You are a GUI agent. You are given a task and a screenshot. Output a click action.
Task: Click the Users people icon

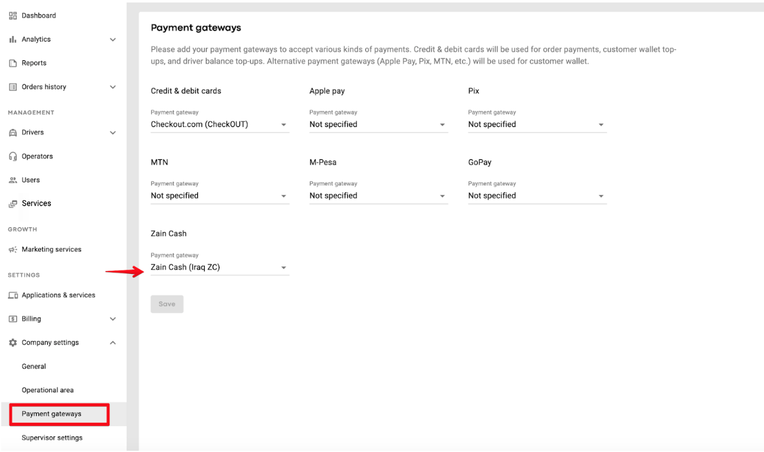[12, 180]
